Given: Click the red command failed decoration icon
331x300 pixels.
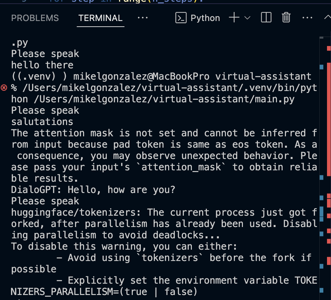Looking at the screenshot, I should click(x=4, y=87).
